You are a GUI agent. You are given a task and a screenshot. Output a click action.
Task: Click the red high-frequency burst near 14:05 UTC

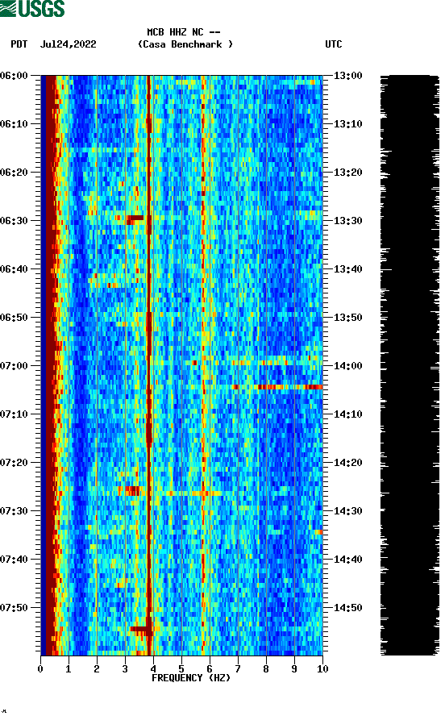click(x=289, y=387)
